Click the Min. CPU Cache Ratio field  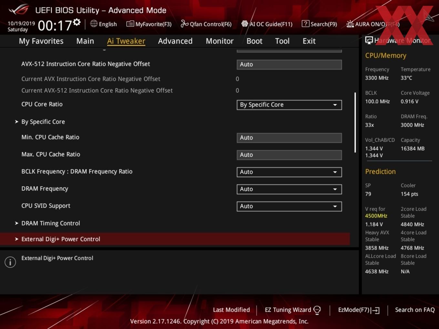pos(289,138)
